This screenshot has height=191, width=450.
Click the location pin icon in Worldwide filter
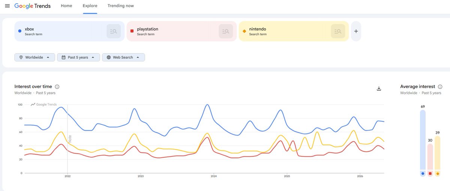21,57
